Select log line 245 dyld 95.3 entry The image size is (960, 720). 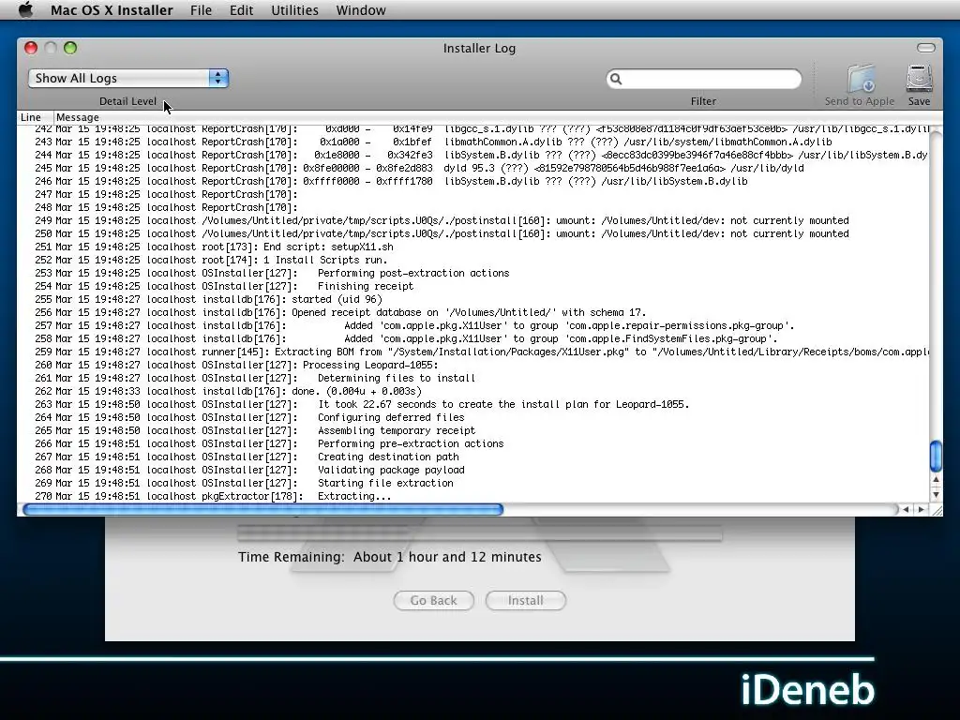click(473, 168)
